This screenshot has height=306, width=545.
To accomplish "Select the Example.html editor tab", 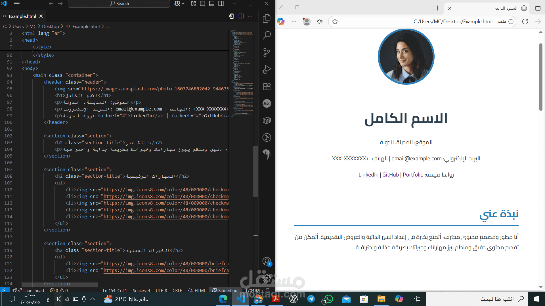I will tap(22, 16).
